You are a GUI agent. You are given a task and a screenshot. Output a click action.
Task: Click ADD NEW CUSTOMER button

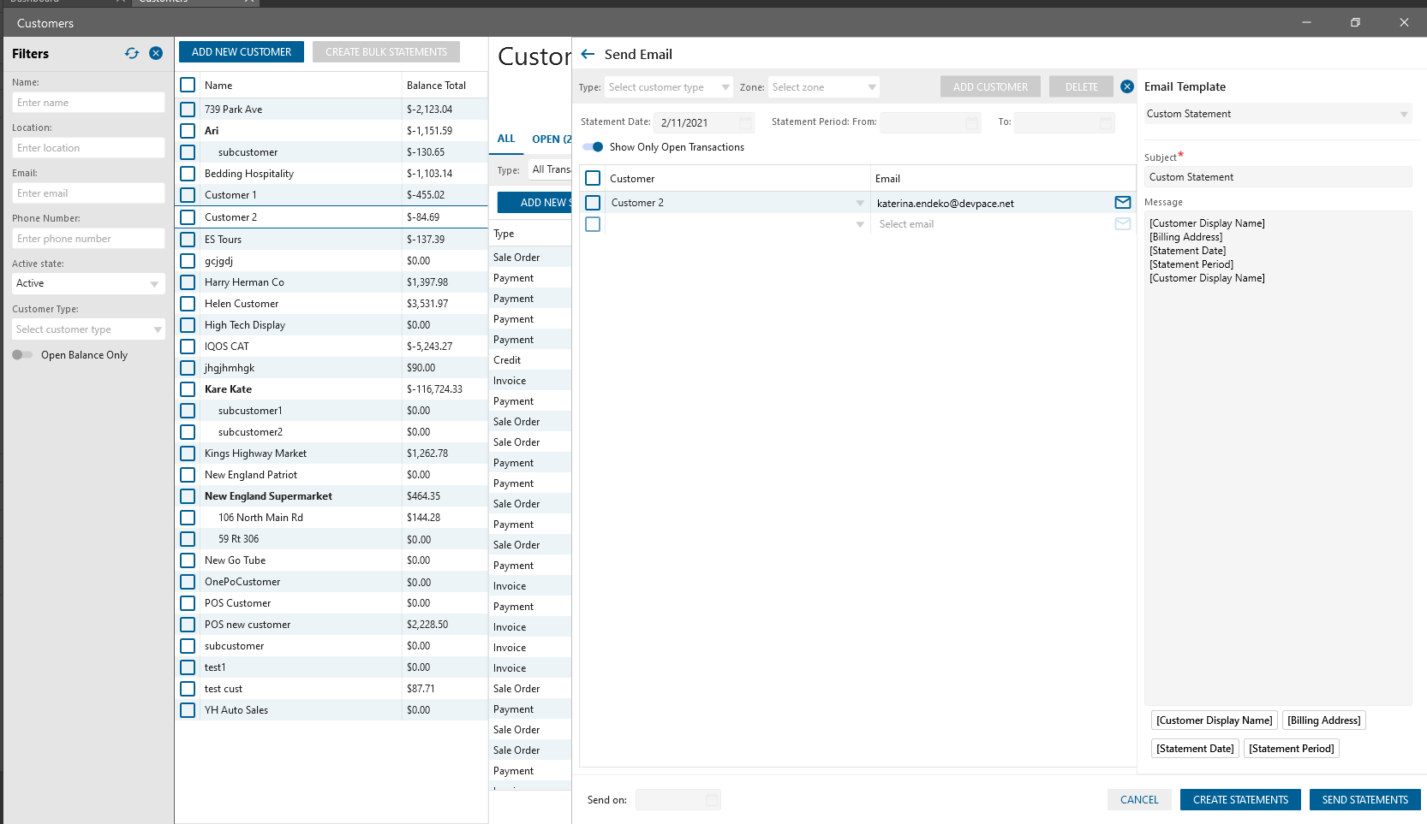coord(242,52)
